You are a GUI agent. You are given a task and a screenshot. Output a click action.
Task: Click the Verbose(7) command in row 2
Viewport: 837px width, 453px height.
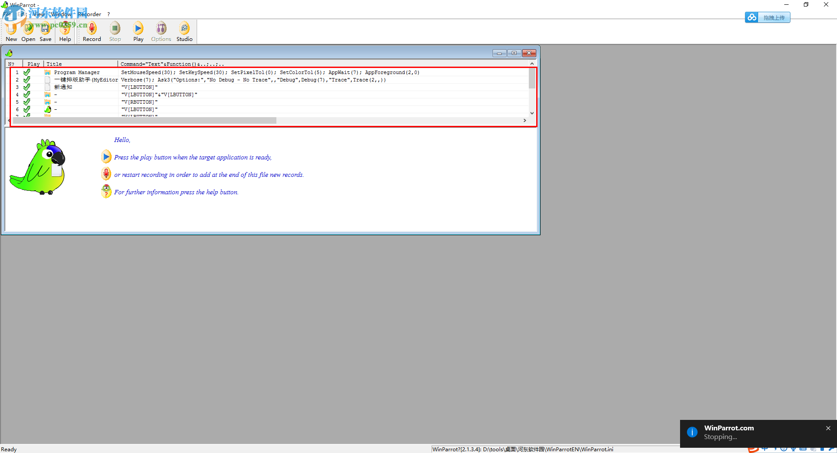[137, 80]
